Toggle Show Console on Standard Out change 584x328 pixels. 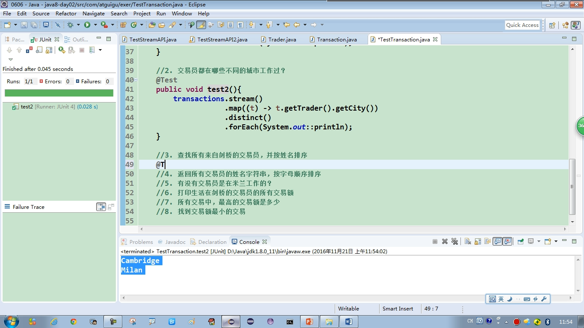(497, 242)
